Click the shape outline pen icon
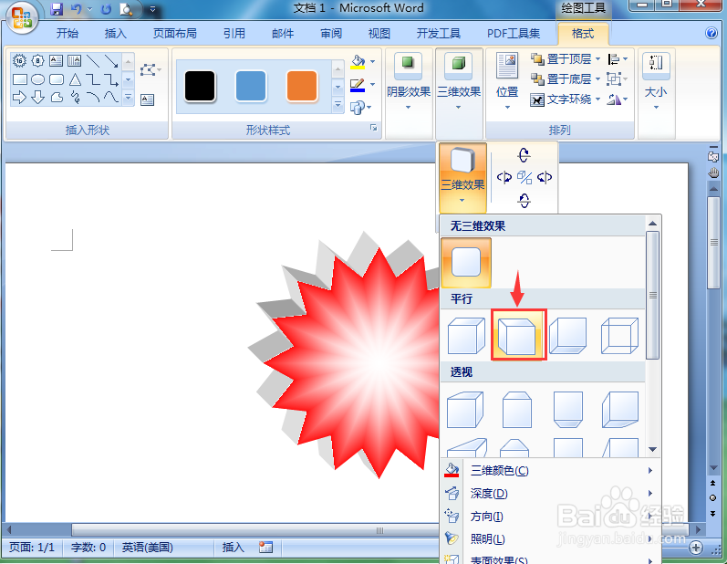727x564 pixels. tap(358, 84)
